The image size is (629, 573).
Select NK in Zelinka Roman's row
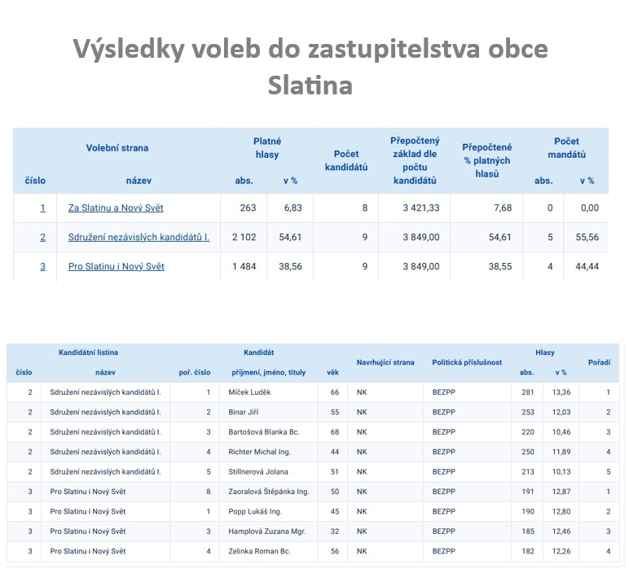[362, 551]
